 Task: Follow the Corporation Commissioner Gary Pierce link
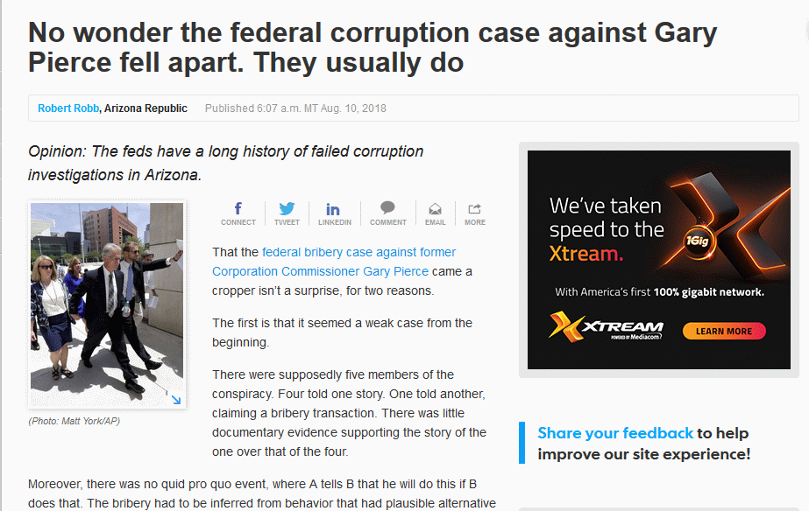[x=321, y=271]
